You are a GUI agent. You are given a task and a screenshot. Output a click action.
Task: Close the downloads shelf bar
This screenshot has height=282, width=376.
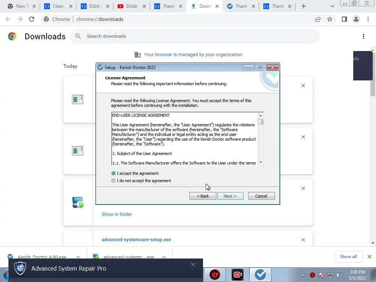click(369, 257)
